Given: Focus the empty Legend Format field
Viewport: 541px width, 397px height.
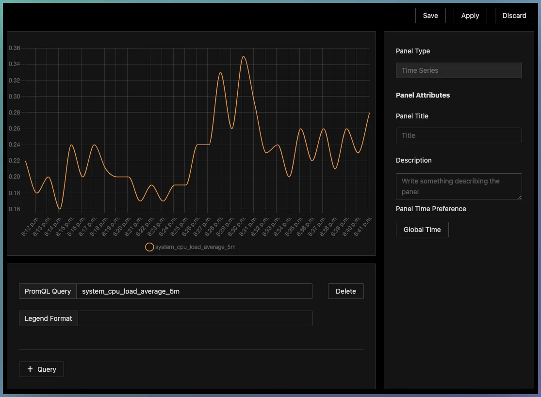Looking at the screenshot, I should [194, 318].
